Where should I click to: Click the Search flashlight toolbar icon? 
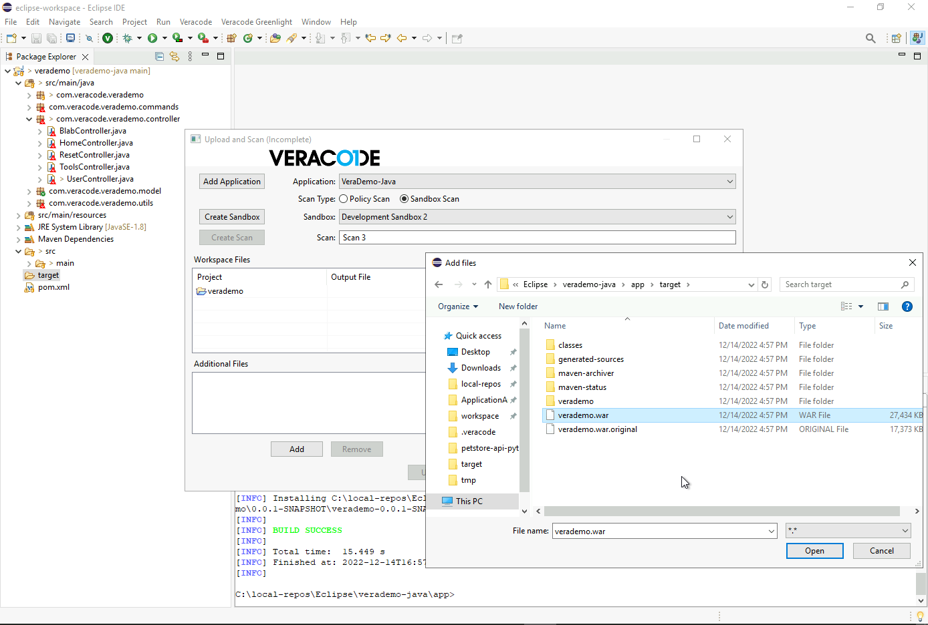[292, 39]
